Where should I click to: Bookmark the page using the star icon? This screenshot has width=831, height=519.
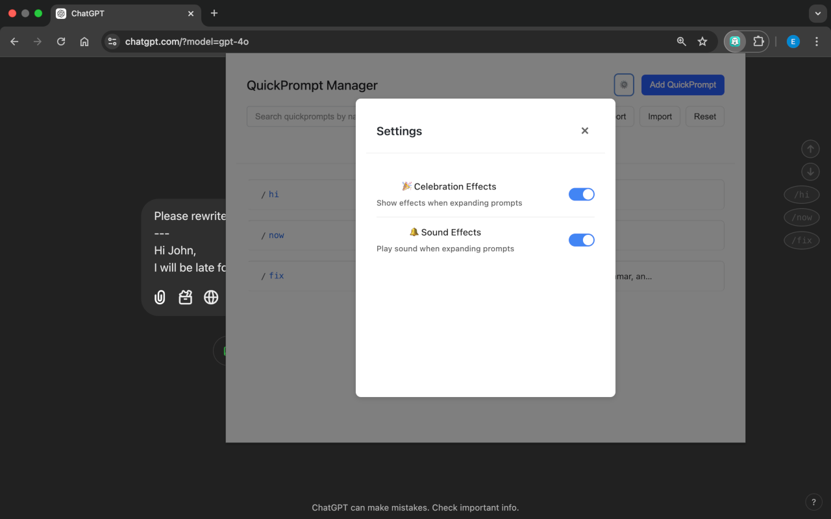702,41
